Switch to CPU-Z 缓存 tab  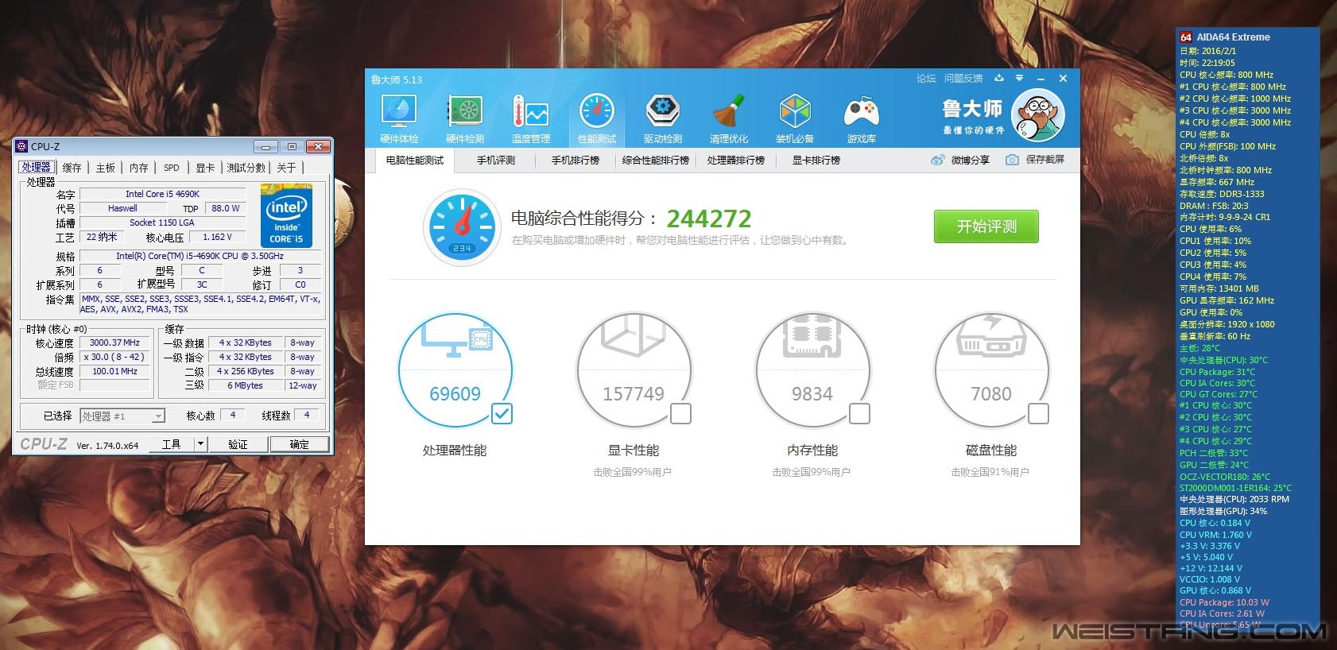72,168
